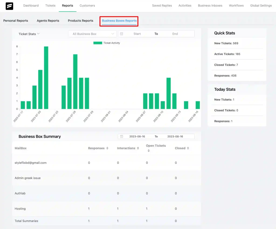The image size is (276, 229).
Task: Open Business Inboxes
Action: pyautogui.click(x=210, y=5)
